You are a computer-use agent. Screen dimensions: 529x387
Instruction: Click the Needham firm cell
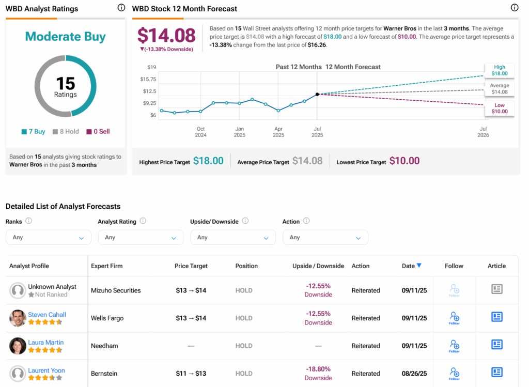[104, 346]
